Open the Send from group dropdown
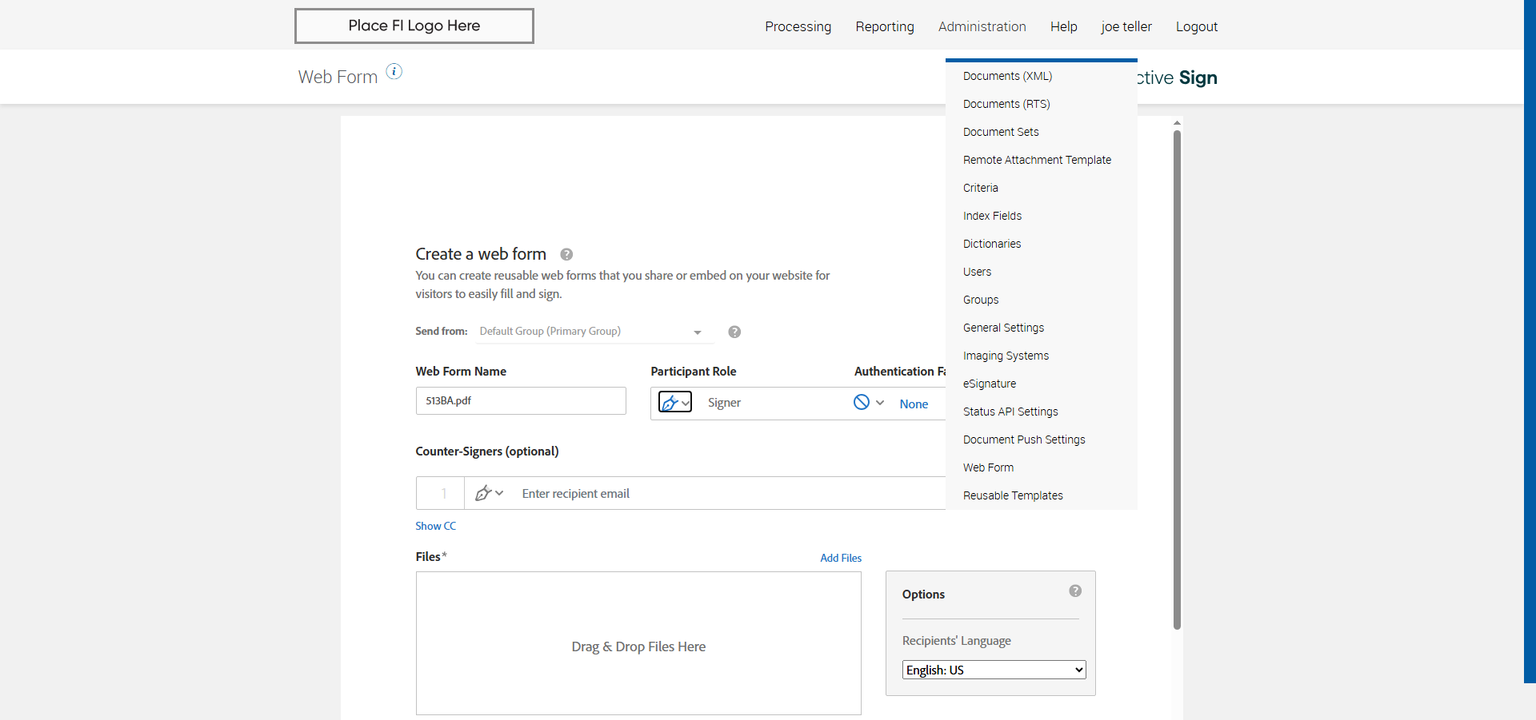The image size is (1536, 720). point(590,332)
